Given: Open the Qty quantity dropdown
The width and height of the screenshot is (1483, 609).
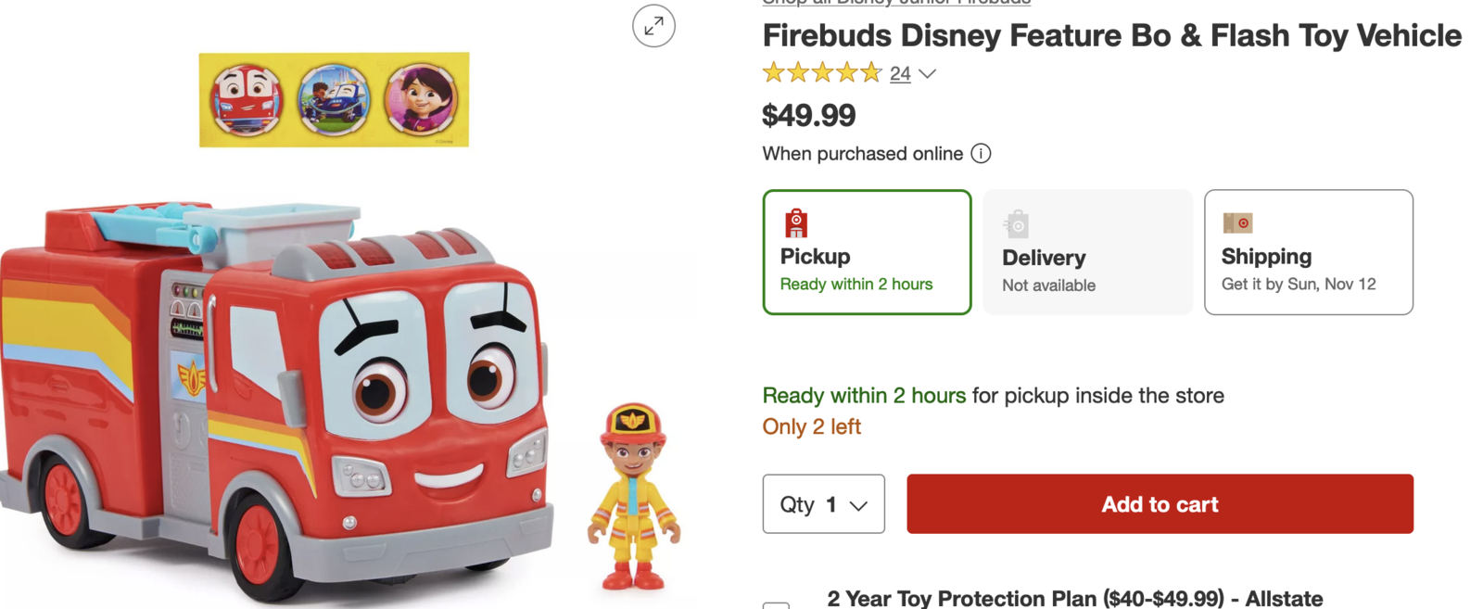Looking at the screenshot, I should (x=823, y=504).
